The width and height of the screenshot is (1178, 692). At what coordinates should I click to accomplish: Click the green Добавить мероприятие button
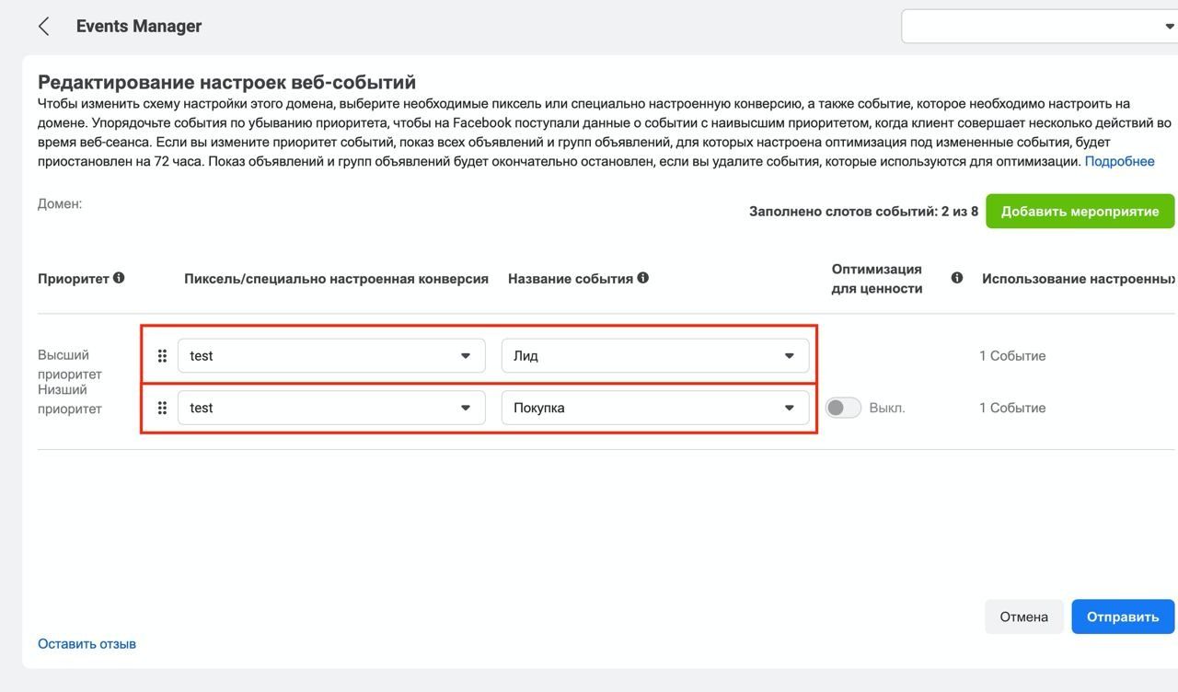tap(1080, 212)
